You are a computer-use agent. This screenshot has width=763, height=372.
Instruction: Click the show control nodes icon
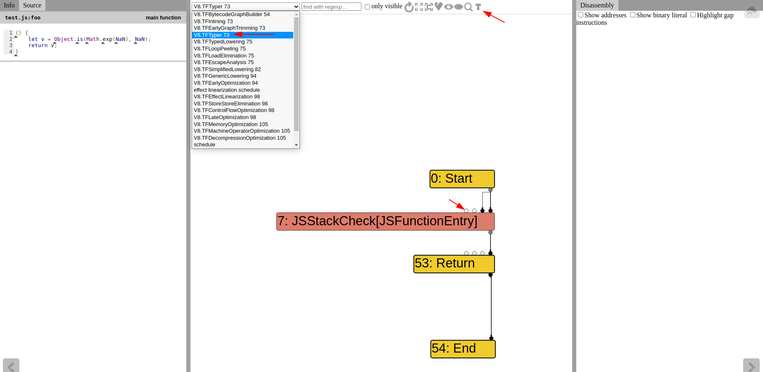[x=429, y=7]
